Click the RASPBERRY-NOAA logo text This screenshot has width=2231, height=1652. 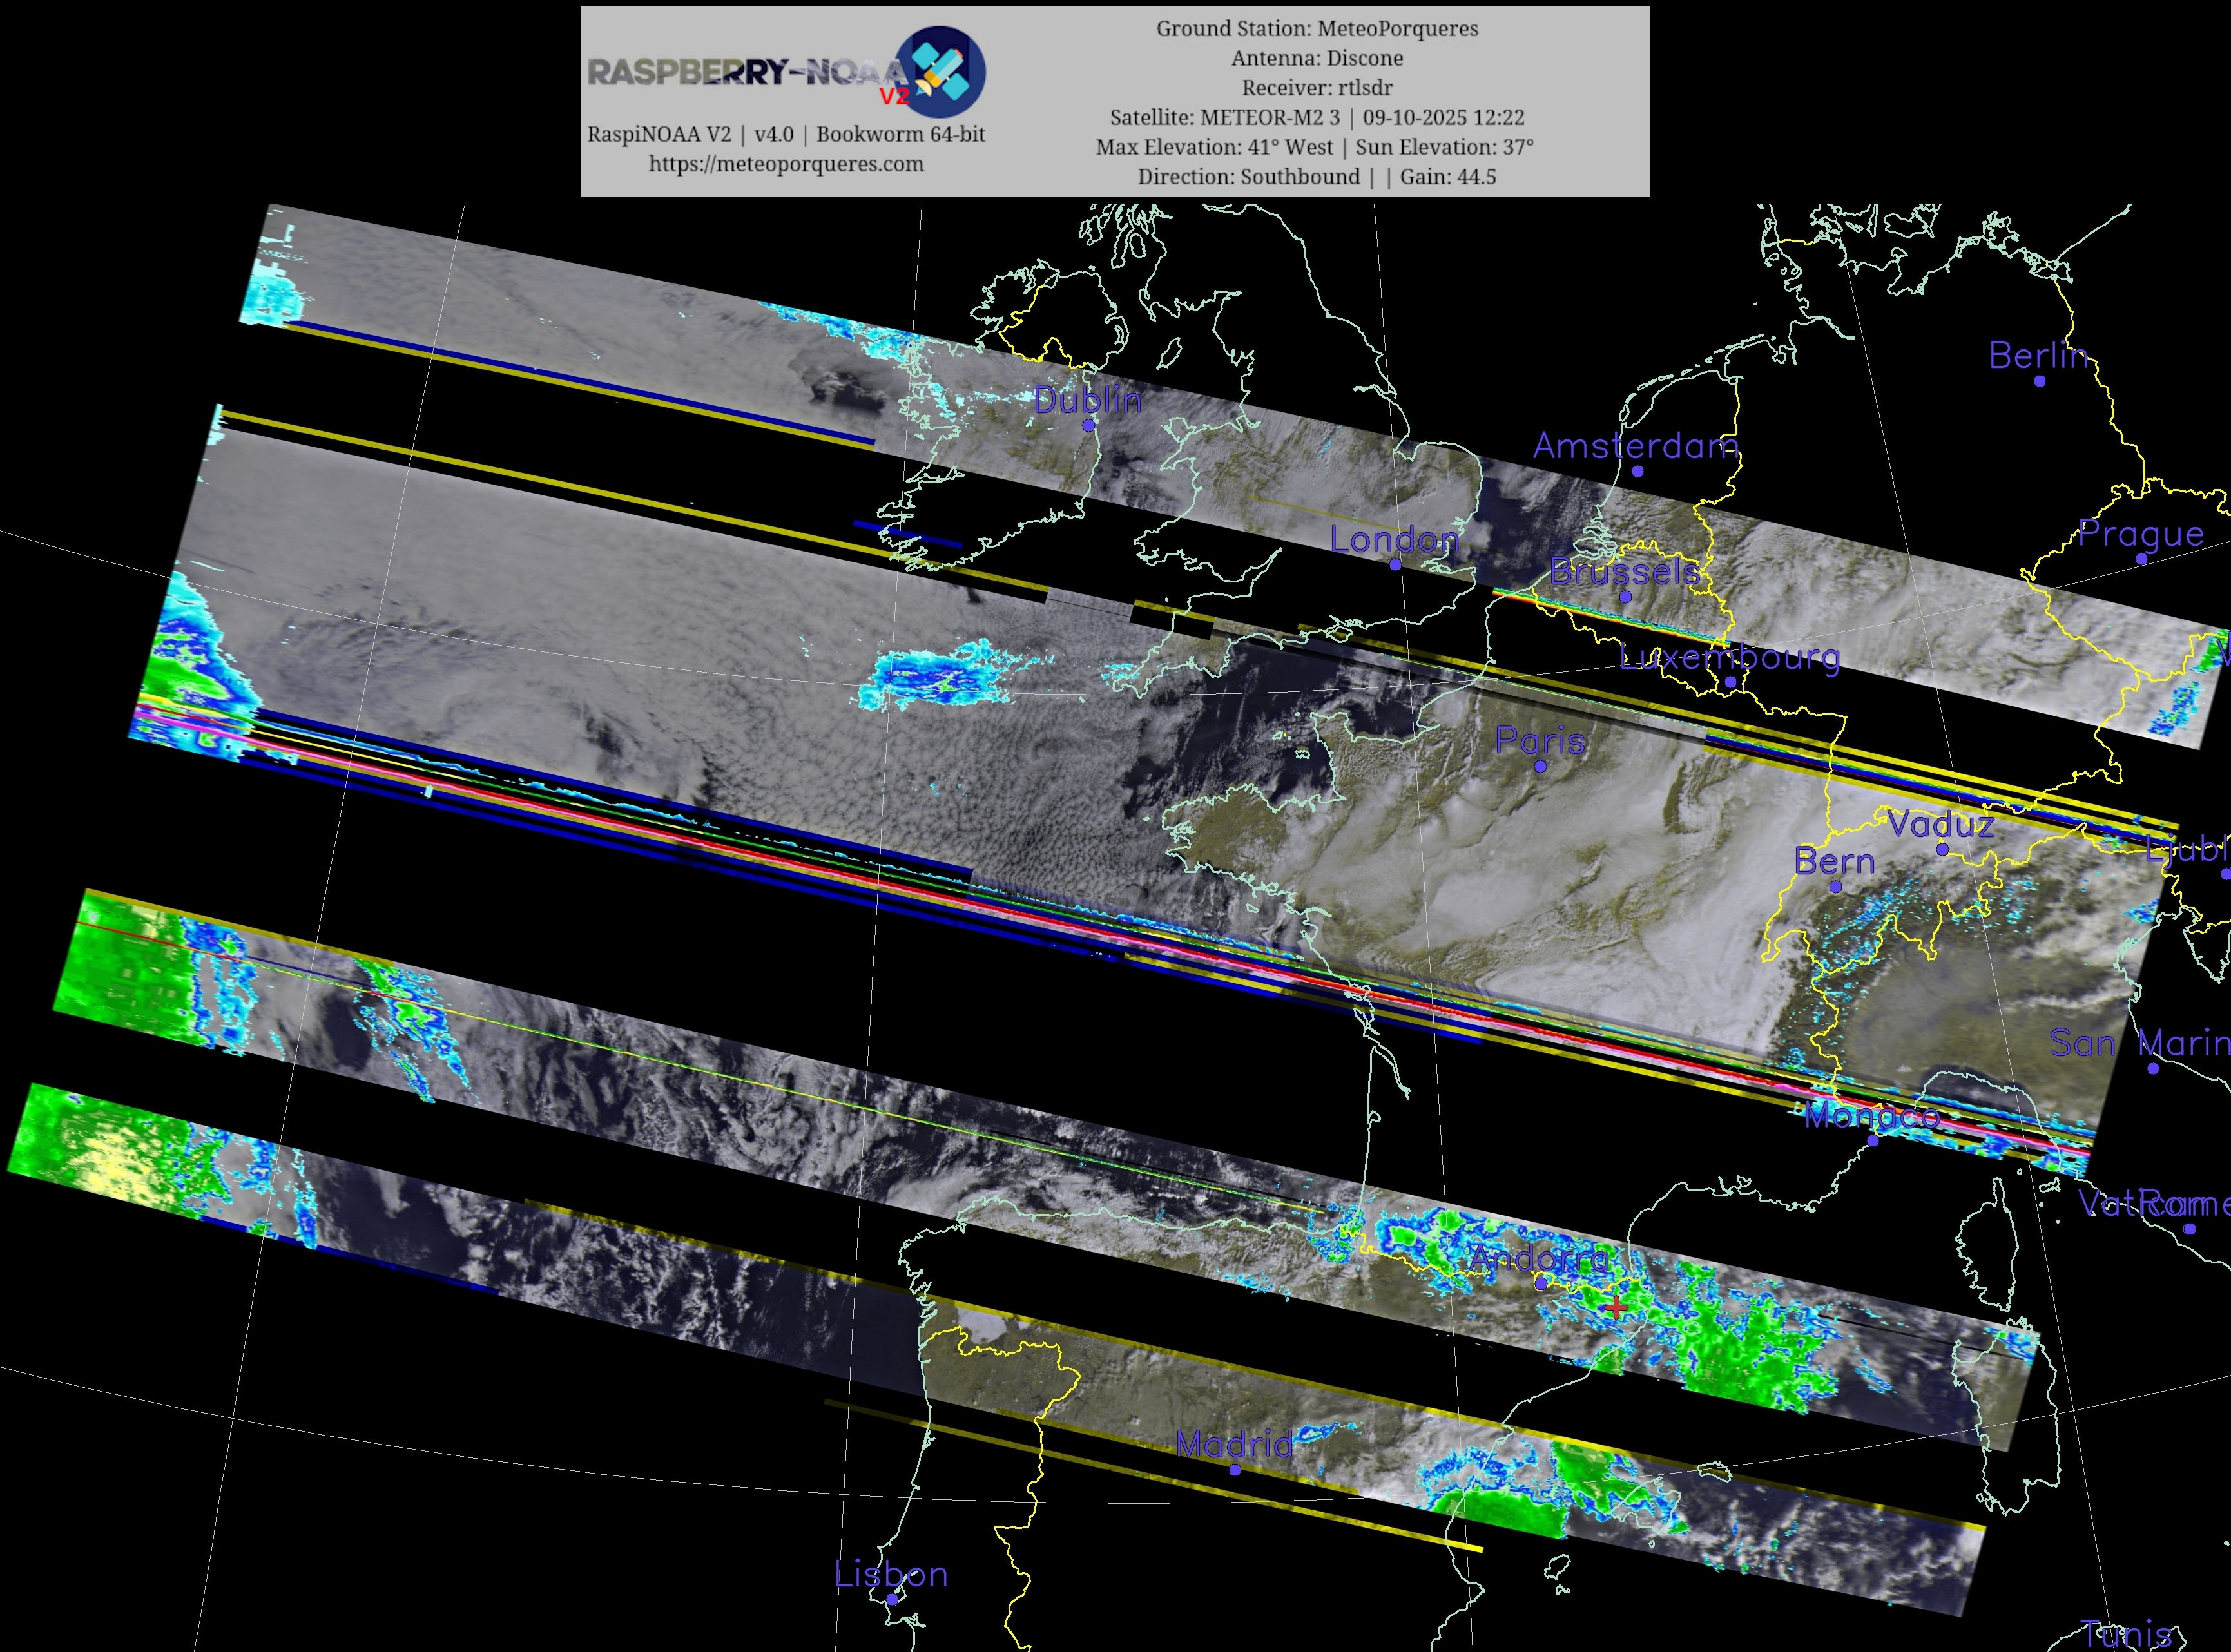(x=745, y=72)
